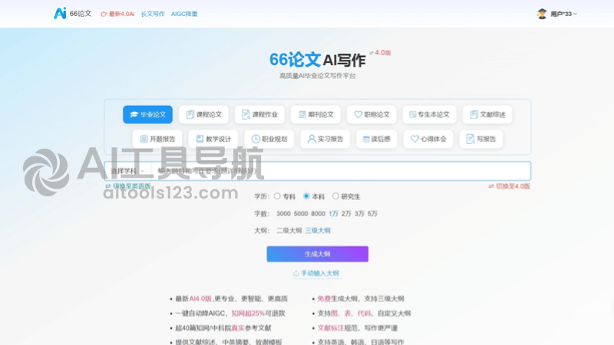The image size is (614, 345).
Task: Select the 开题报告 tab
Action: click(x=157, y=139)
